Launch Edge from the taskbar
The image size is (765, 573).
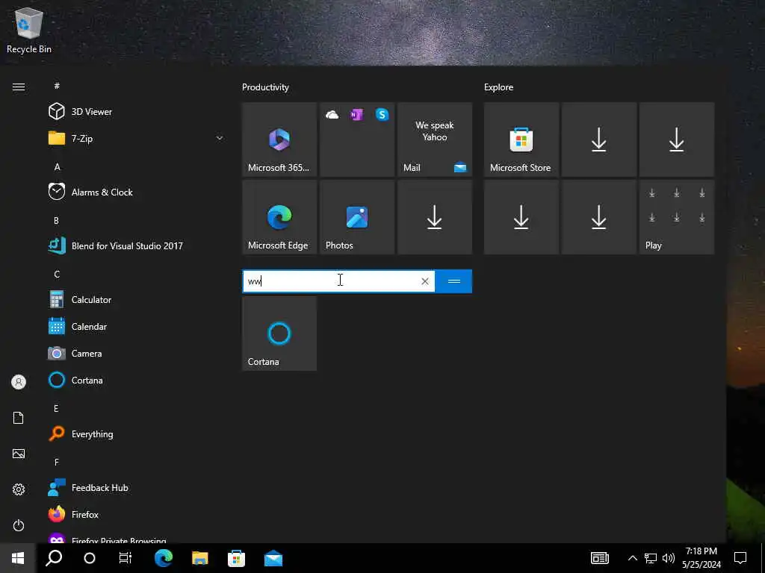(164, 558)
